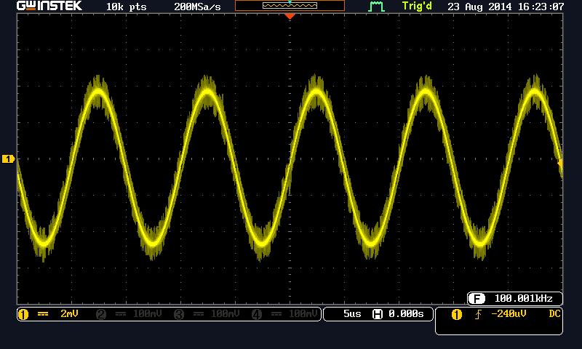The width and height of the screenshot is (582, 349).
Task: Click the green acquisition mode waveform icon
Action: pyautogui.click(x=375, y=7)
